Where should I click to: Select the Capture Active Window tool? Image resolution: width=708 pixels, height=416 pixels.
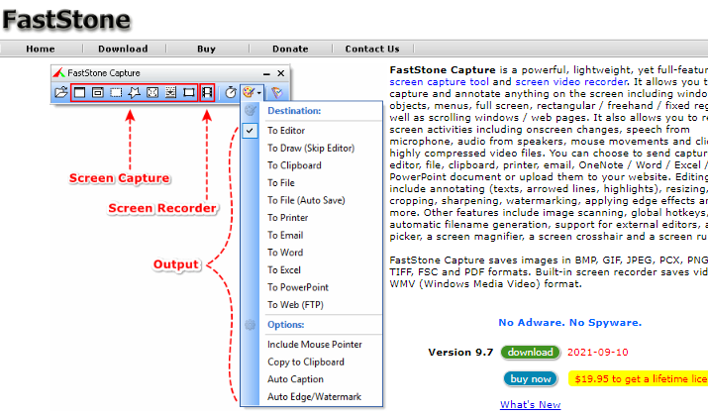[80, 92]
